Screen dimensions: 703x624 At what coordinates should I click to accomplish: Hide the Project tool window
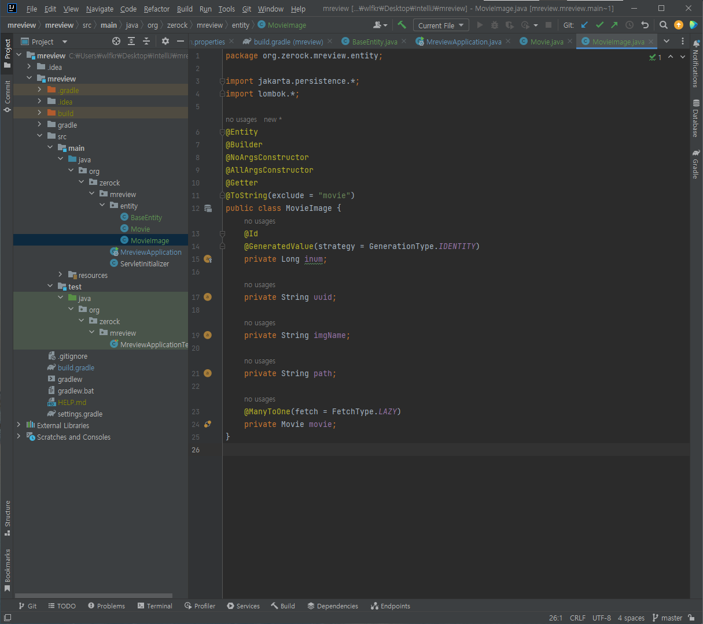[181, 41]
